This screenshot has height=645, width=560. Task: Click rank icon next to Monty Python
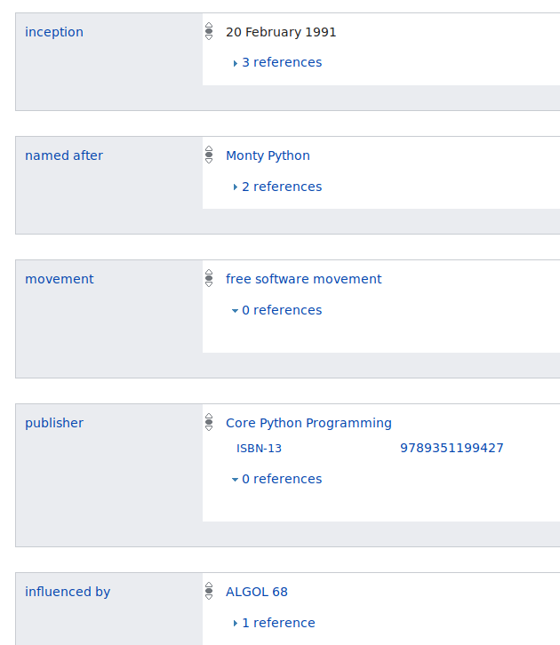pyautogui.click(x=209, y=155)
